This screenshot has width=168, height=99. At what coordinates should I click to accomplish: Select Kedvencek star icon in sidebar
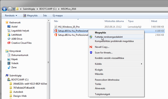click(x=7, y=22)
